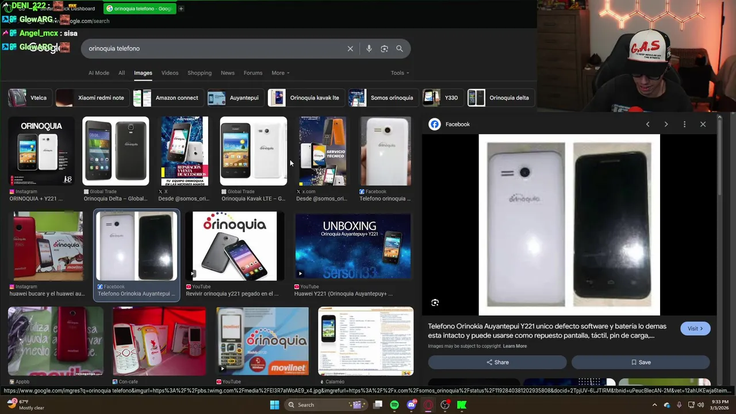Viewport: 736px width, 414px height.
Task: Open the Con-cafe phones thumbnail
Action: pyautogui.click(x=159, y=341)
